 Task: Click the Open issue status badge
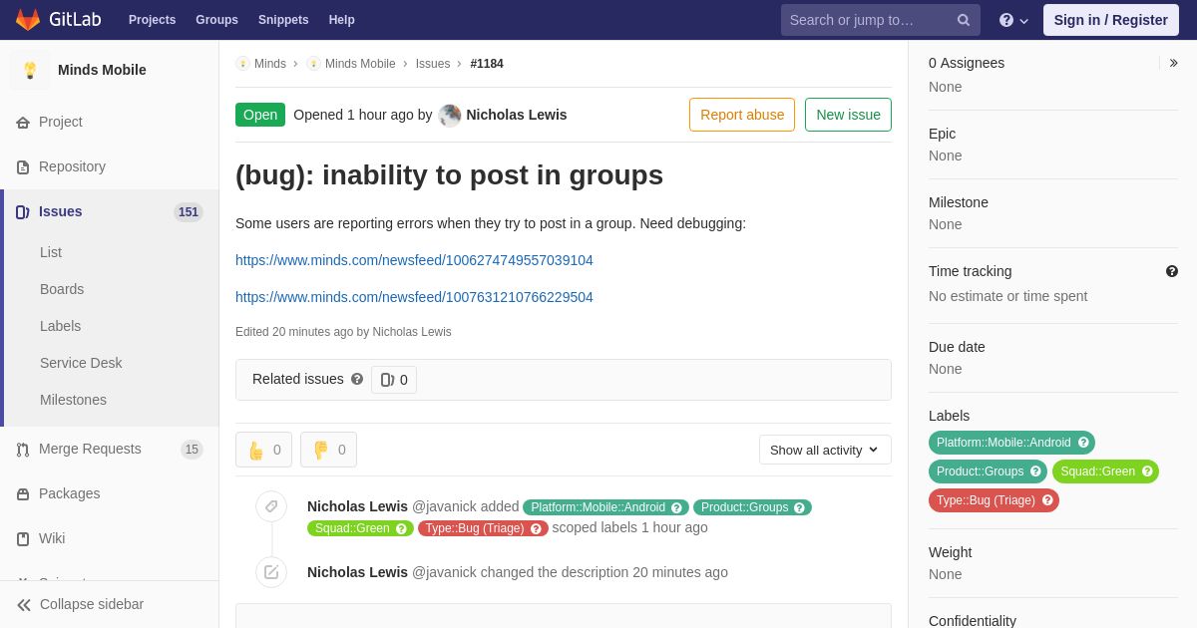point(260,115)
